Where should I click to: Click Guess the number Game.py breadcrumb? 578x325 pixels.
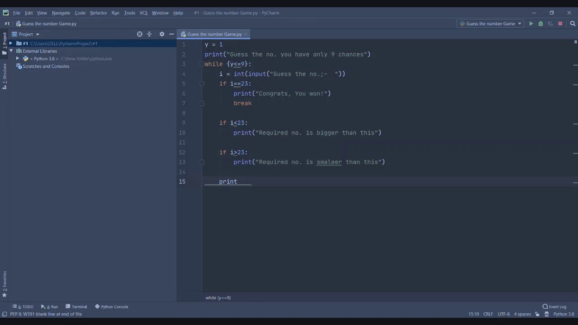[x=46, y=23]
